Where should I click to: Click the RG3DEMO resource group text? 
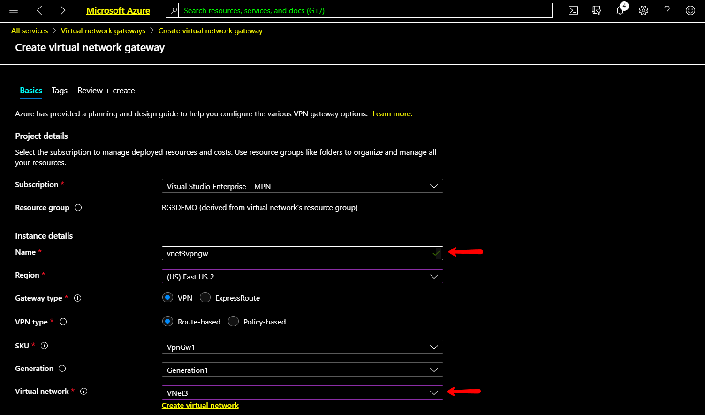[x=260, y=207]
